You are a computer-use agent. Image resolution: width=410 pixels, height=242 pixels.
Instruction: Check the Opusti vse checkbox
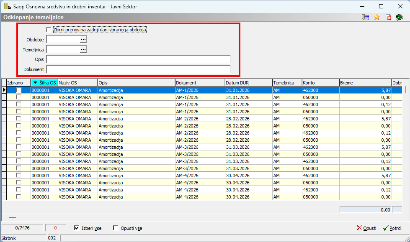[116, 228]
